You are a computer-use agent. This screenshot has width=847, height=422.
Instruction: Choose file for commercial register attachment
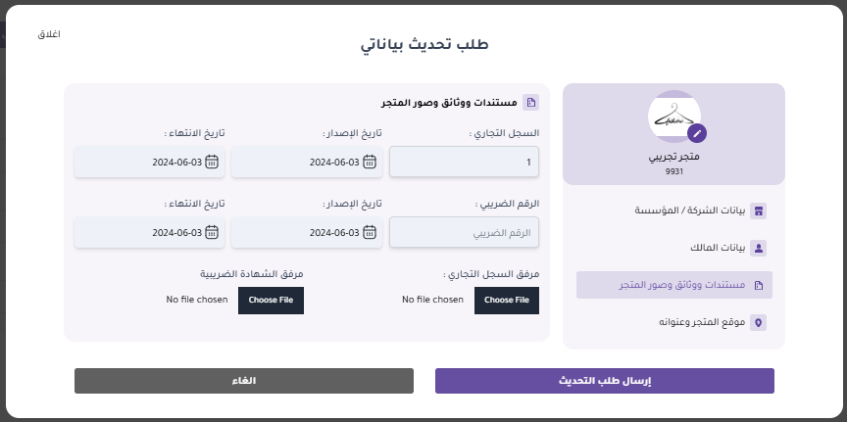pos(507,300)
